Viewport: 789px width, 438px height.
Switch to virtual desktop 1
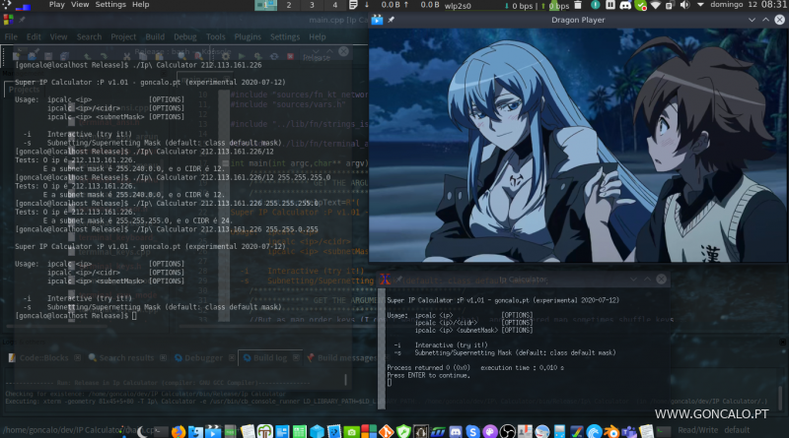265,5
